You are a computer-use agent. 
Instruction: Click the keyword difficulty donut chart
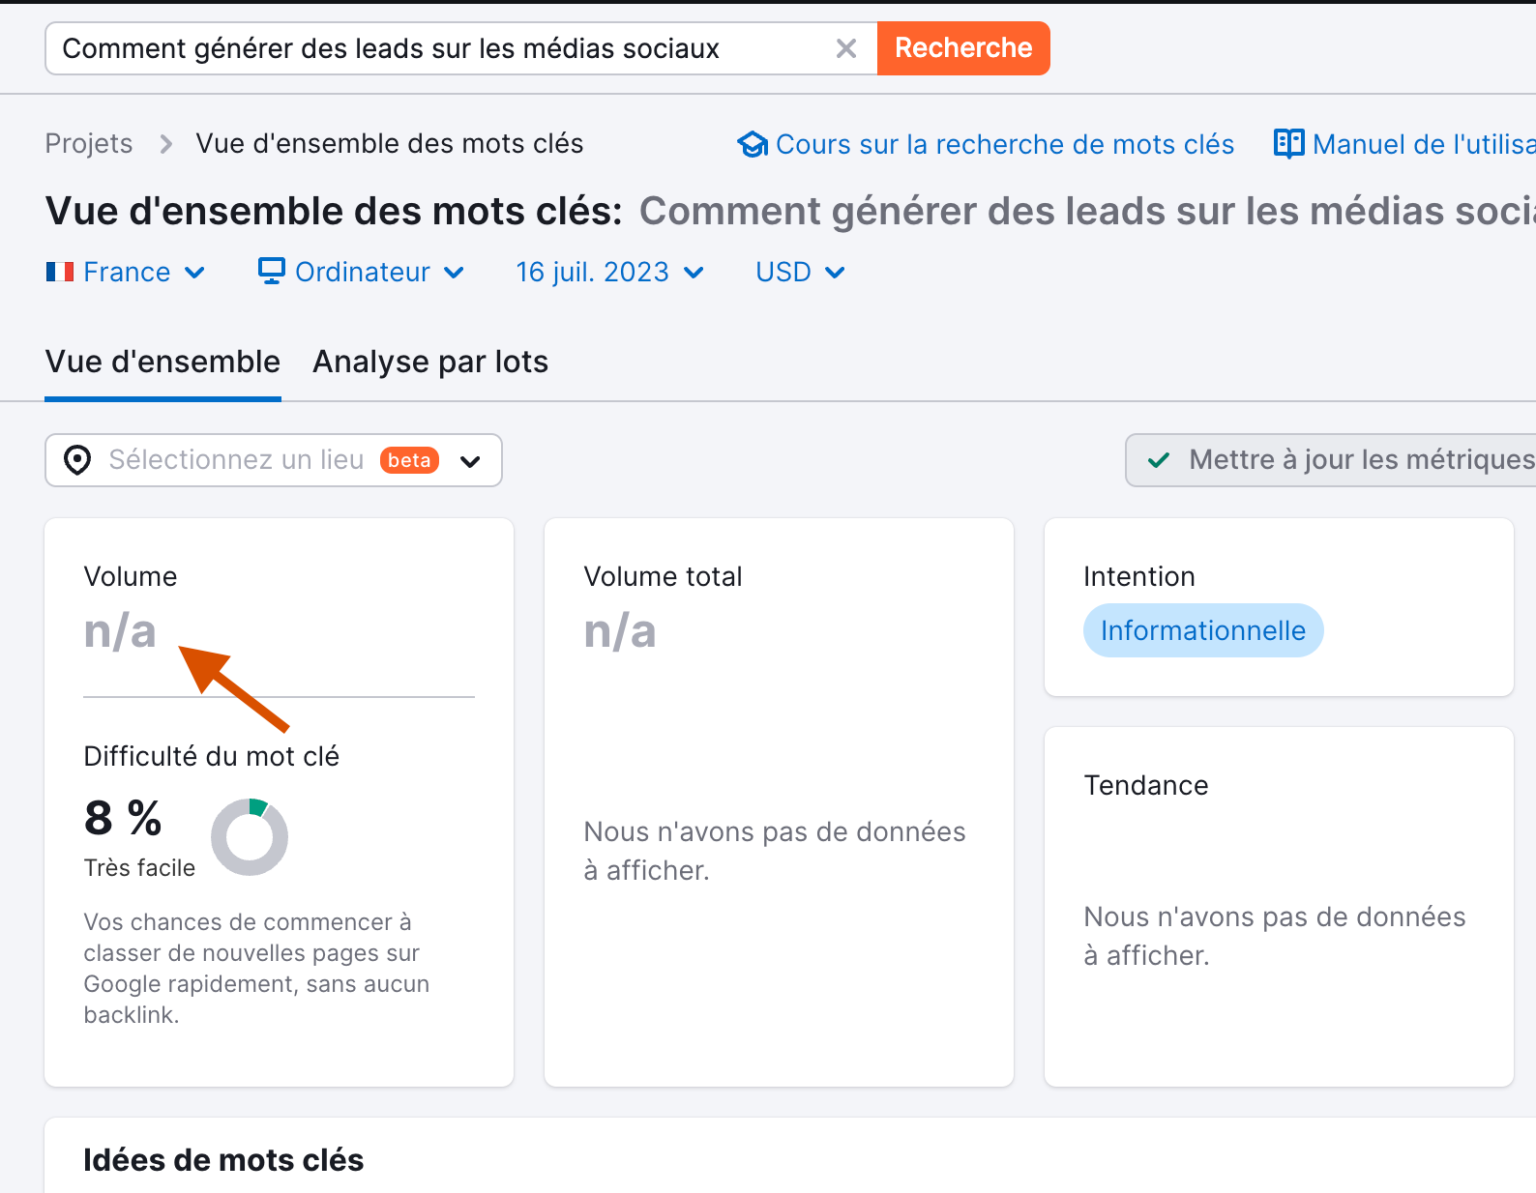250,836
